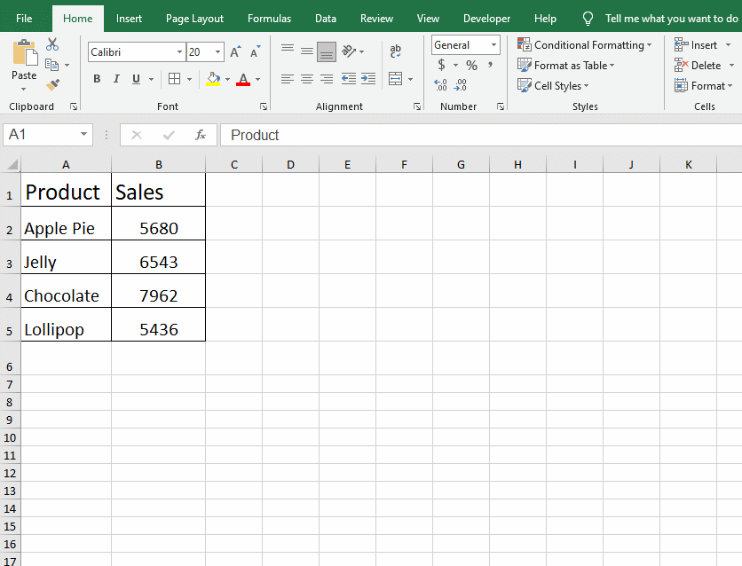Increase indent in Alignment group
This screenshot has height=566, width=742.
click(368, 78)
